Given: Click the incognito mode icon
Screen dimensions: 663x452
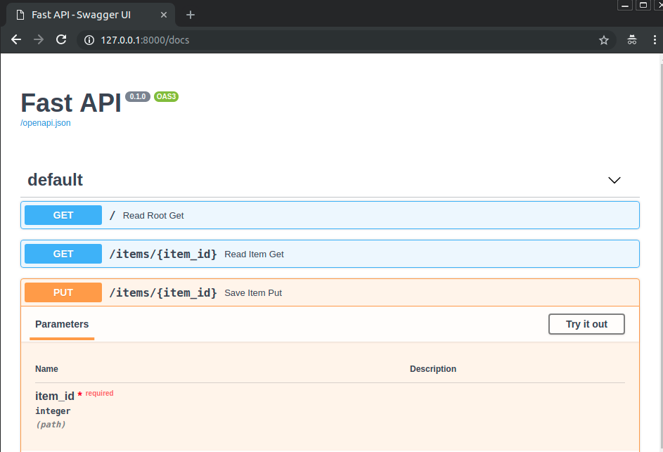Looking at the screenshot, I should click(632, 40).
